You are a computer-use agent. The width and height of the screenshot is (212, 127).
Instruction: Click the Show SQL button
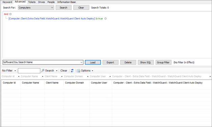(x=146, y=62)
